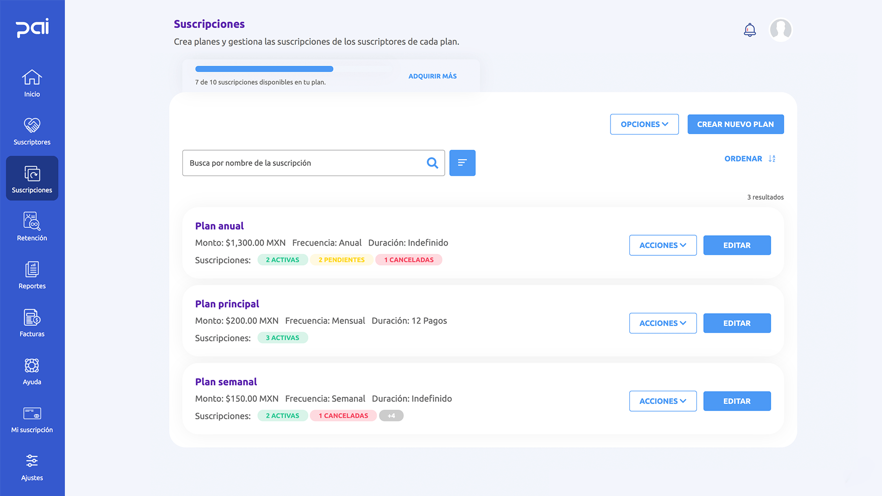
Task: Click the subscriptions usage progress bar
Action: coord(294,69)
